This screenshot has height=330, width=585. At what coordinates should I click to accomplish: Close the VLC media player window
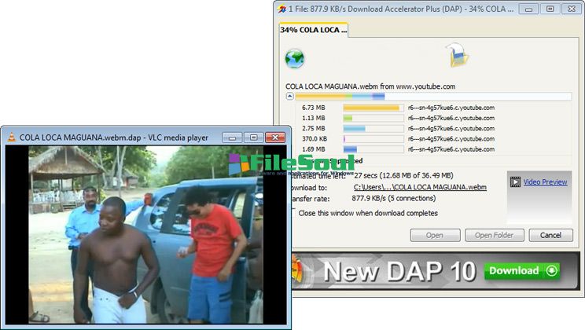click(274, 137)
